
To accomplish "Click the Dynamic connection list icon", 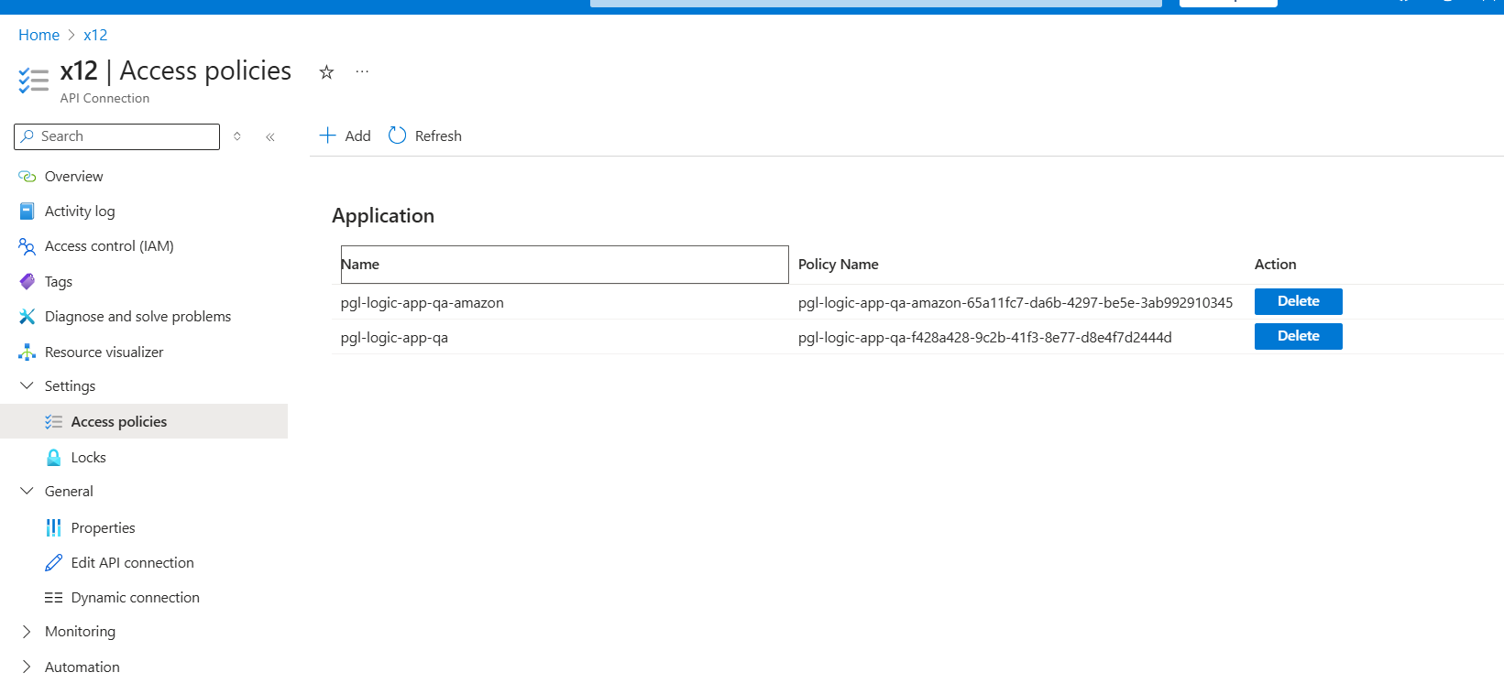I will click(x=54, y=597).
